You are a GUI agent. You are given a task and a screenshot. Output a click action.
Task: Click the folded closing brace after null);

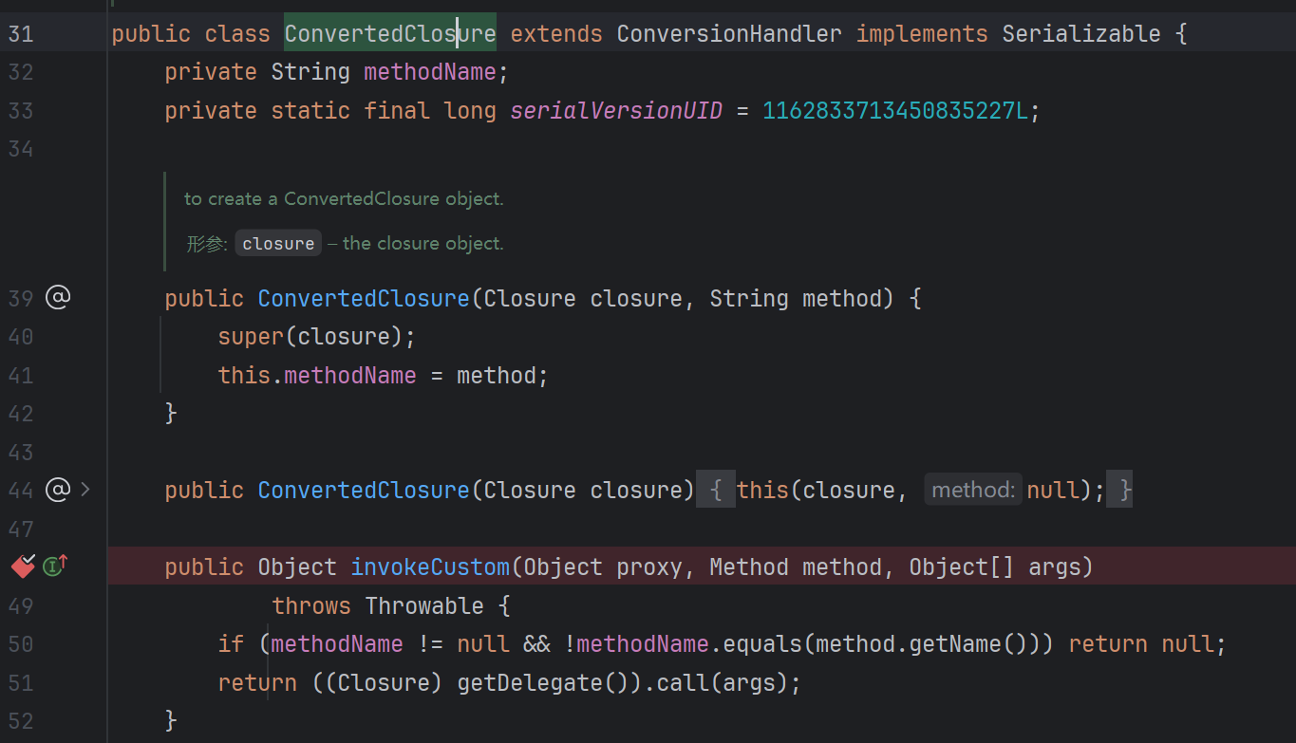[1124, 490]
